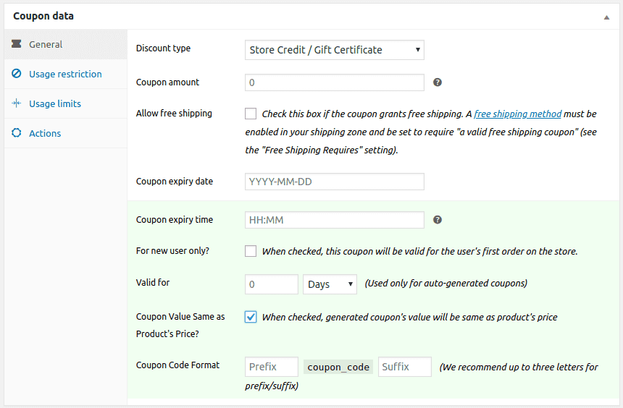Click the Usage limits icon
This screenshot has height=408, width=623.
[x=16, y=103]
